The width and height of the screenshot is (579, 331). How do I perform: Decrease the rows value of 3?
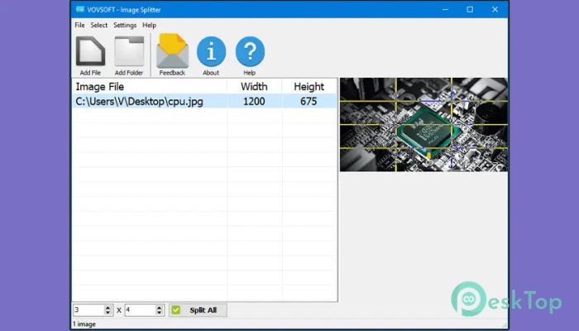tap(108, 313)
